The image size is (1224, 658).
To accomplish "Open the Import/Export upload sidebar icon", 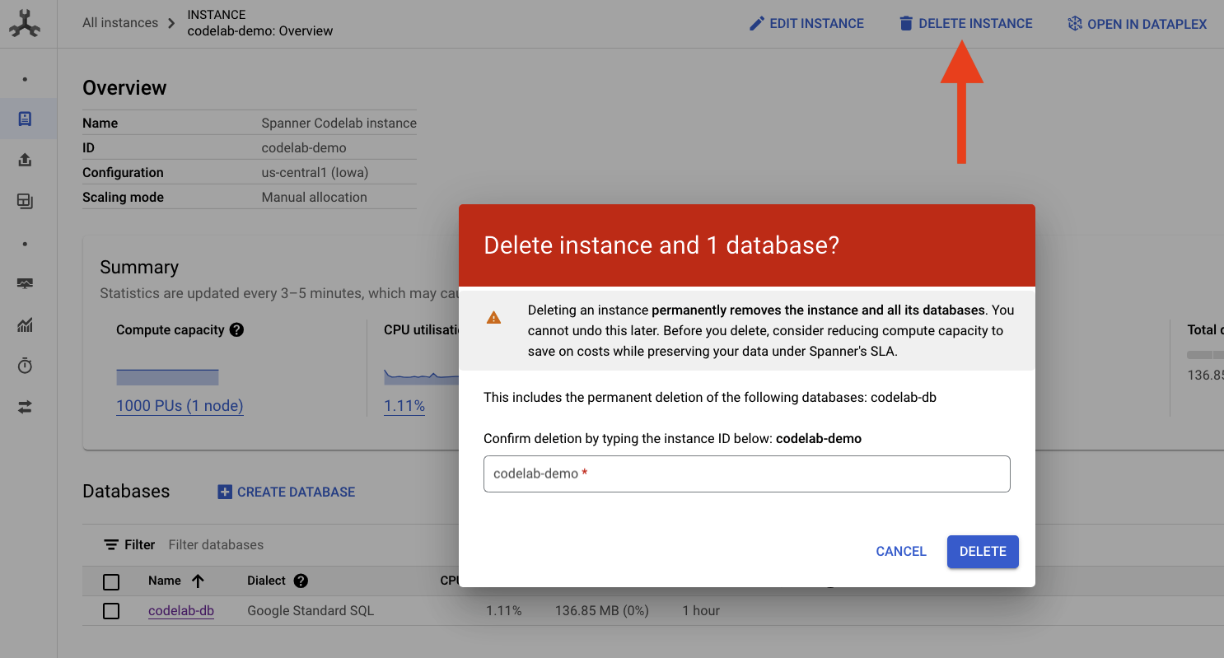I will pyautogui.click(x=25, y=160).
